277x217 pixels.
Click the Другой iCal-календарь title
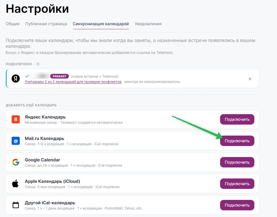(x=50, y=203)
